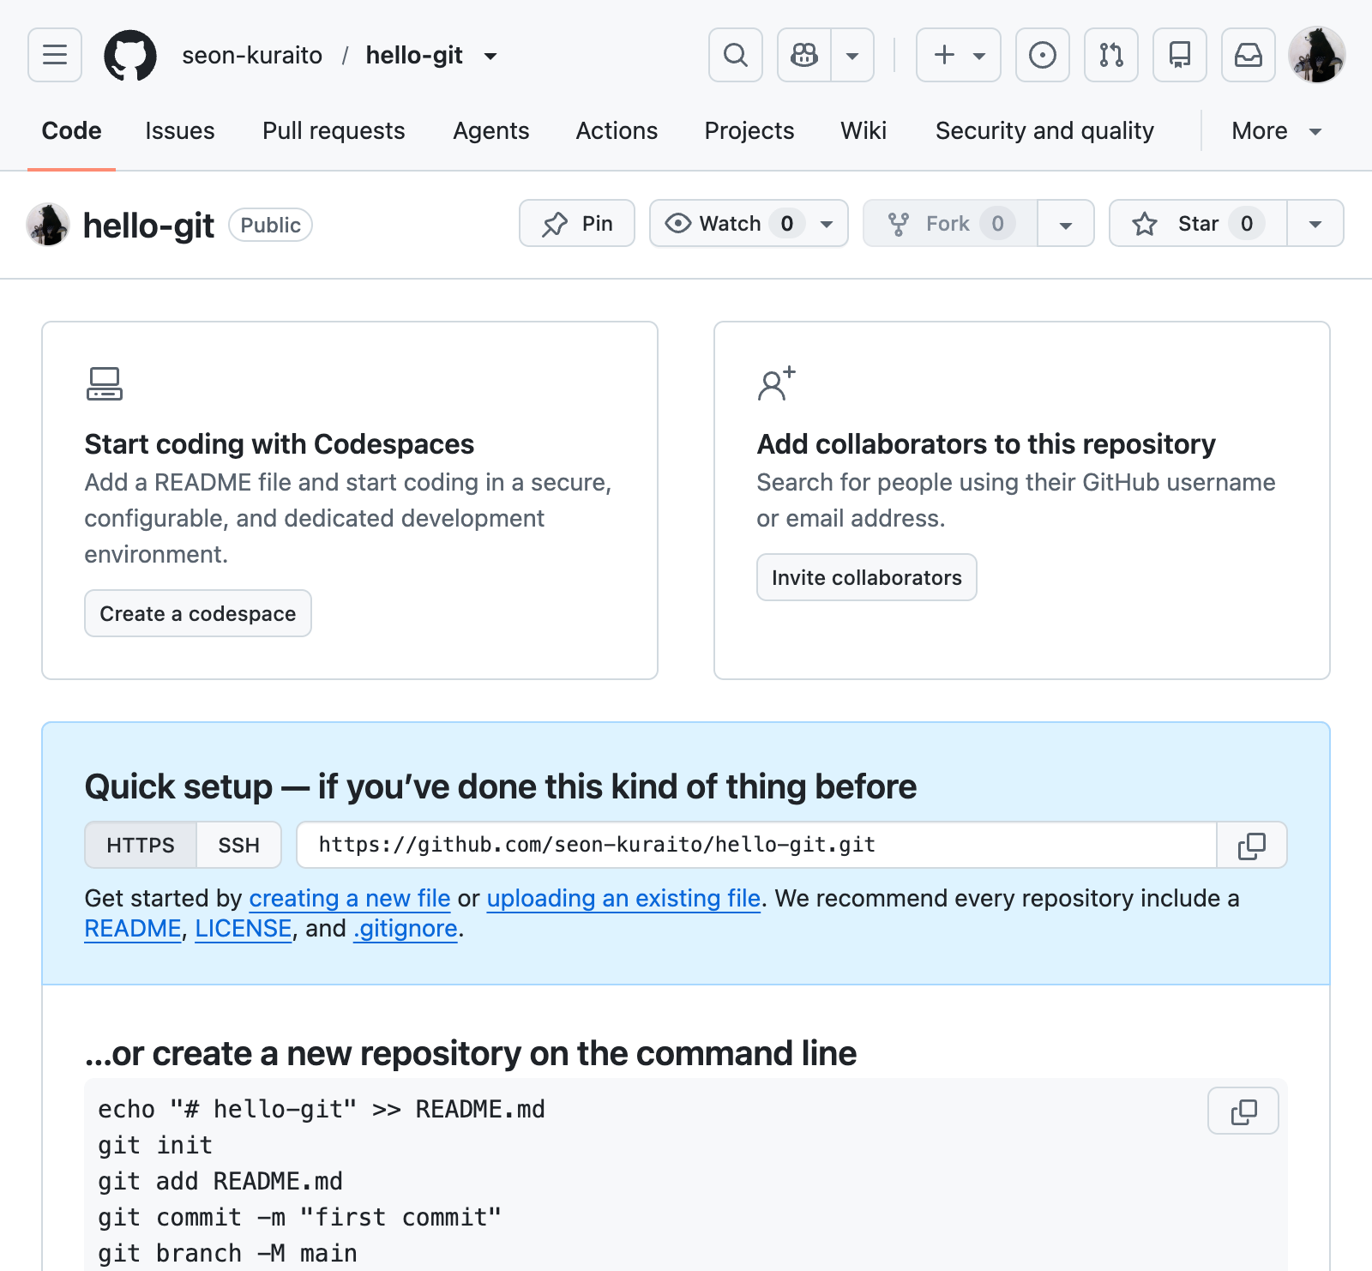Open the Issues circle-dot header icon
The width and height of the screenshot is (1372, 1271).
(1043, 55)
